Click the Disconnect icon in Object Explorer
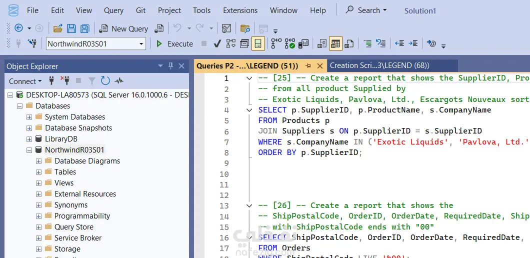530x258 pixels. [64, 81]
